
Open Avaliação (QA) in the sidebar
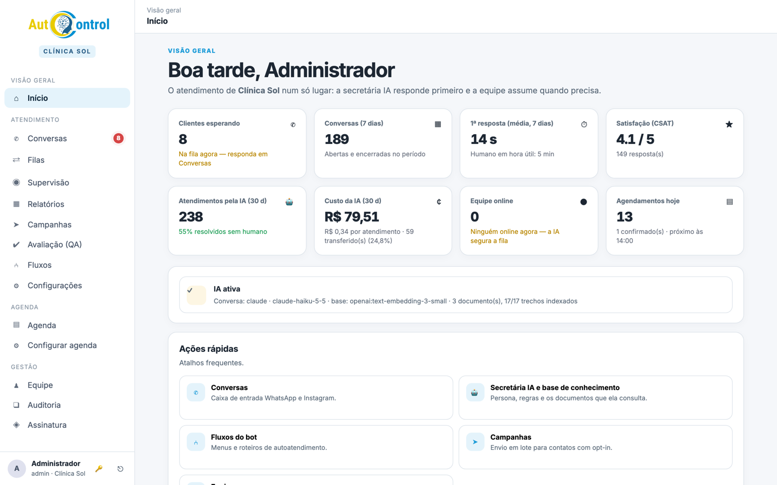[x=67, y=245]
